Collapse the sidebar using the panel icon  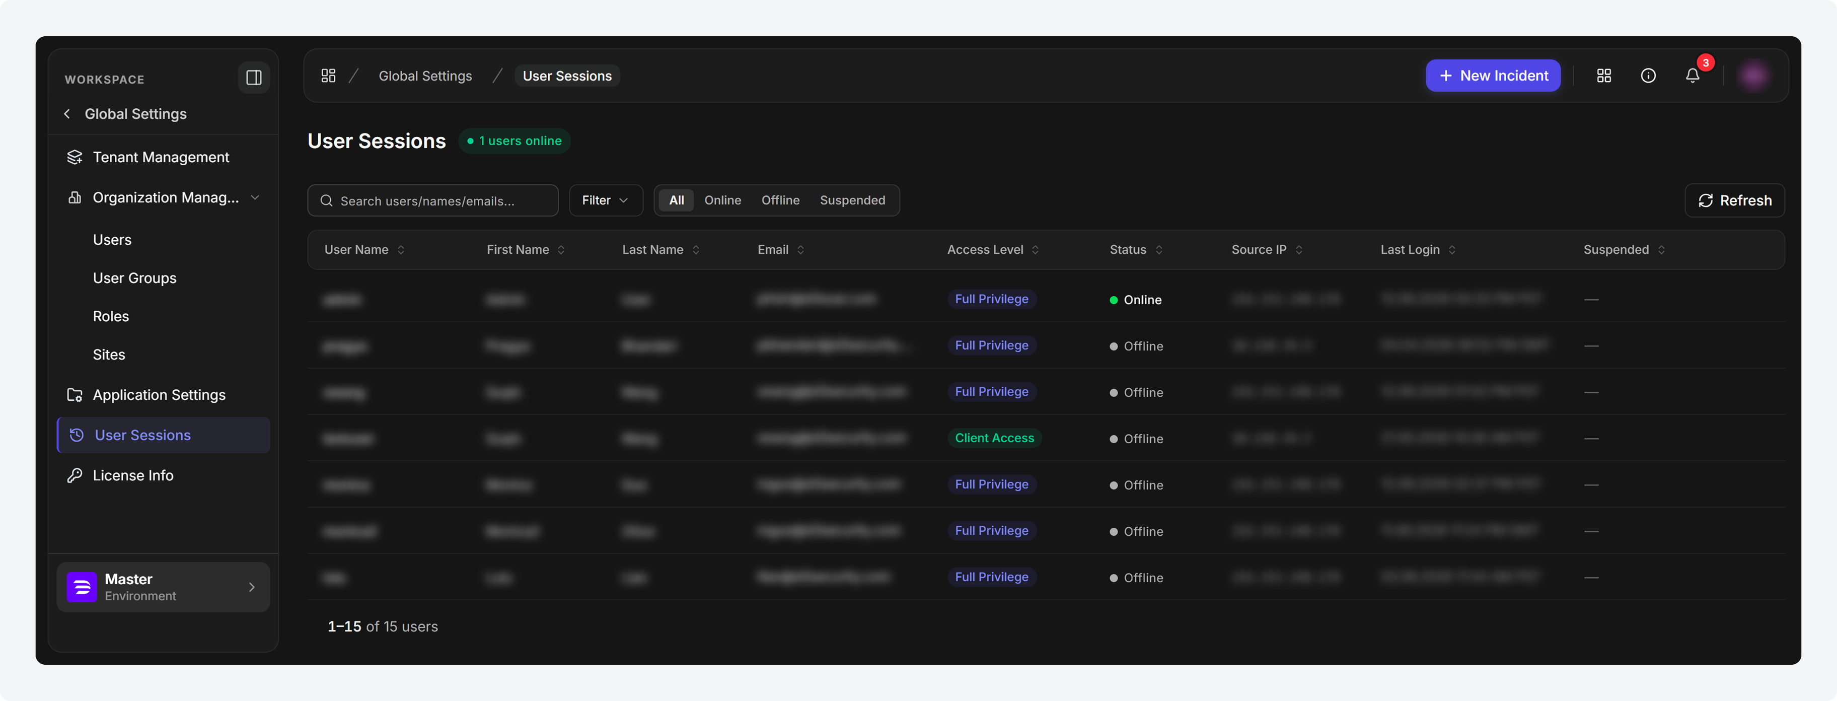[253, 78]
